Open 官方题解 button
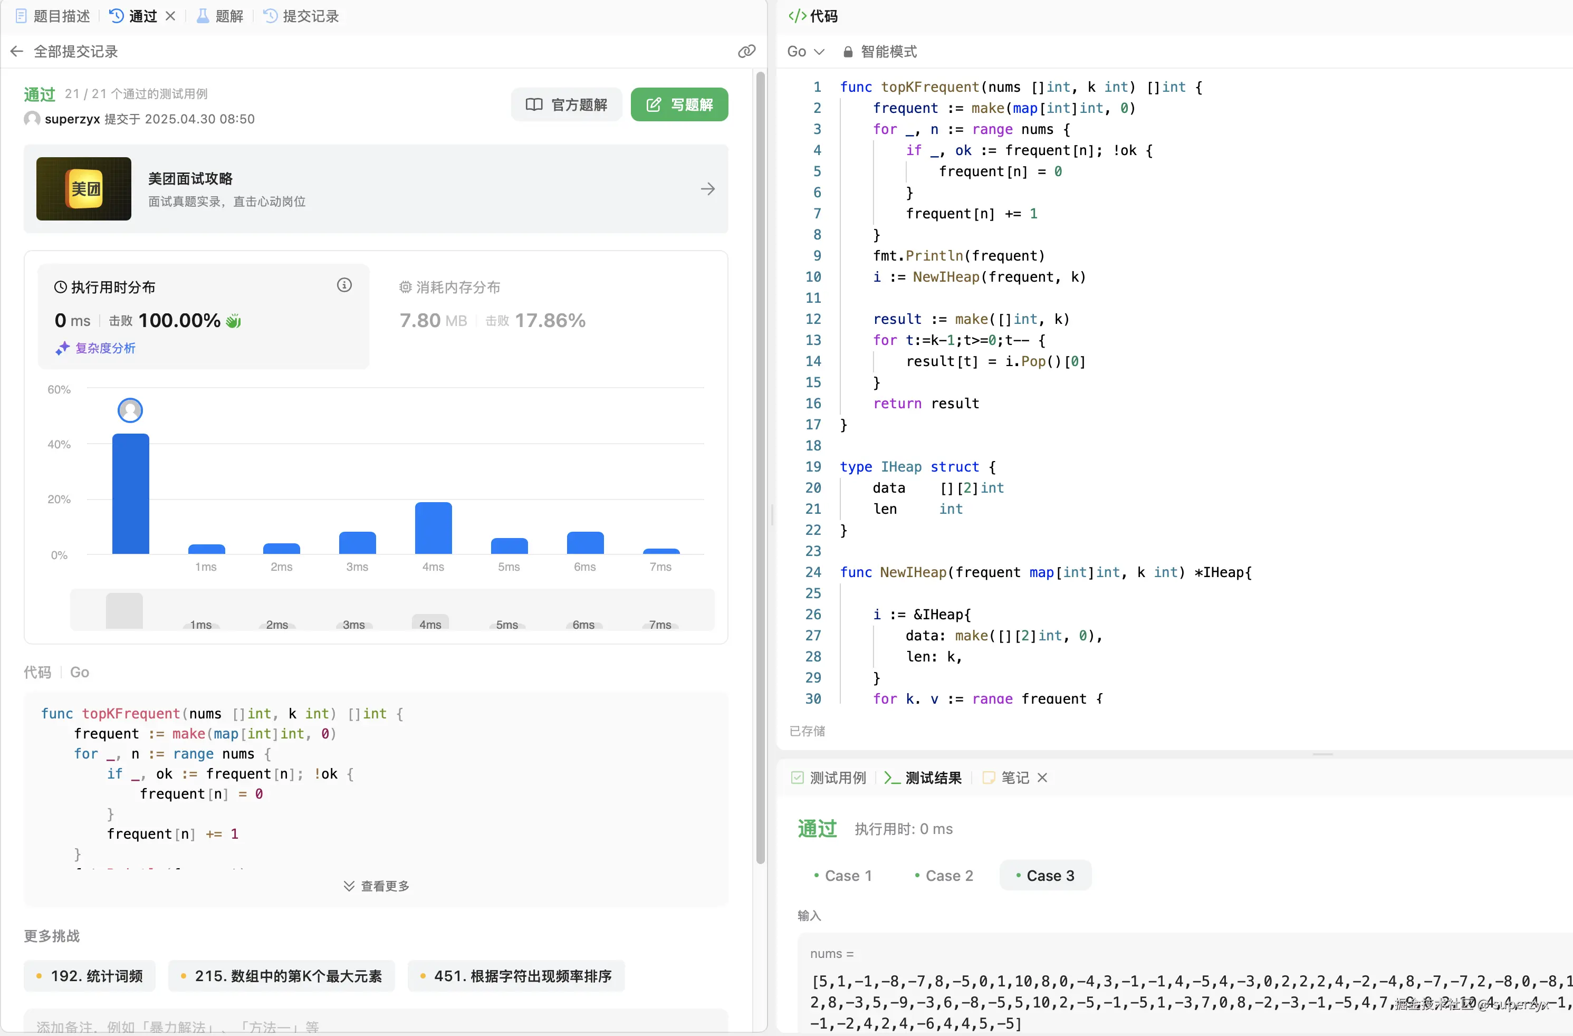The width and height of the screenshot is (1573, 1036). [567, 104]
